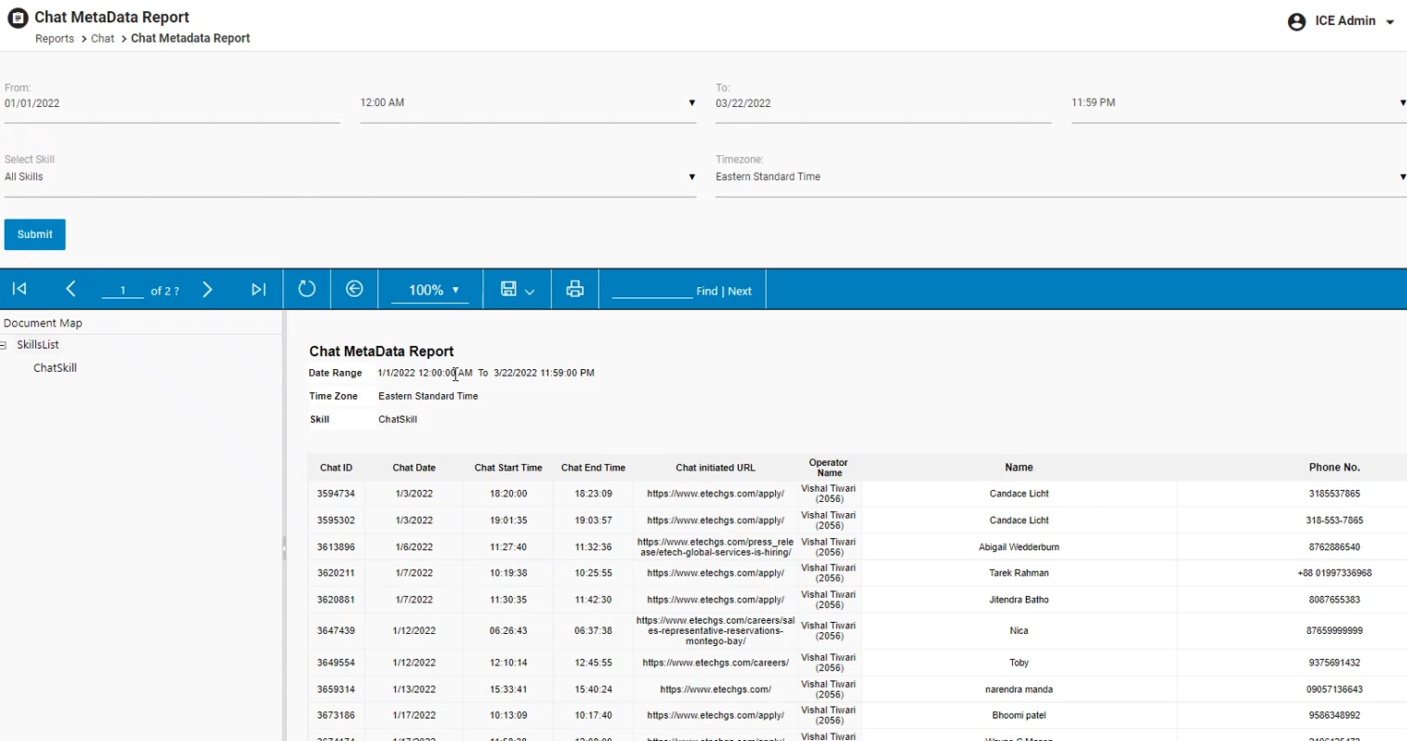This screenshot has height=741, width=1407.
Task: Go to first page of report
Action: pyautogui.click(x=19, y=290)
